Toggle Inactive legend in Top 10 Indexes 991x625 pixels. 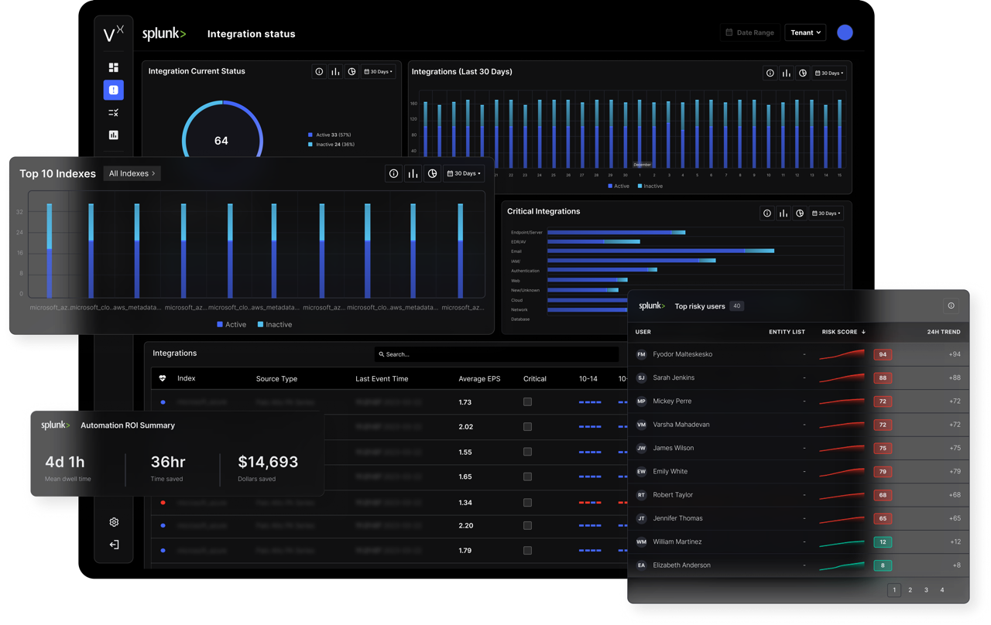tap(275, 325)
